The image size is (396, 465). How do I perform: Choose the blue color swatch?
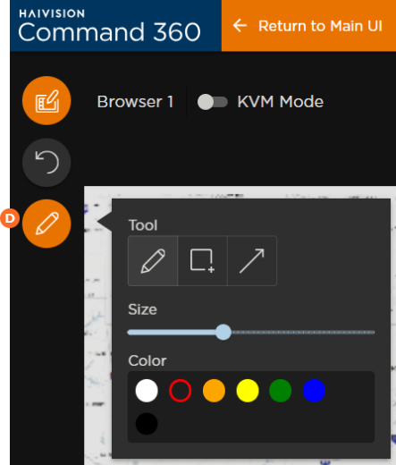[314, 391]
